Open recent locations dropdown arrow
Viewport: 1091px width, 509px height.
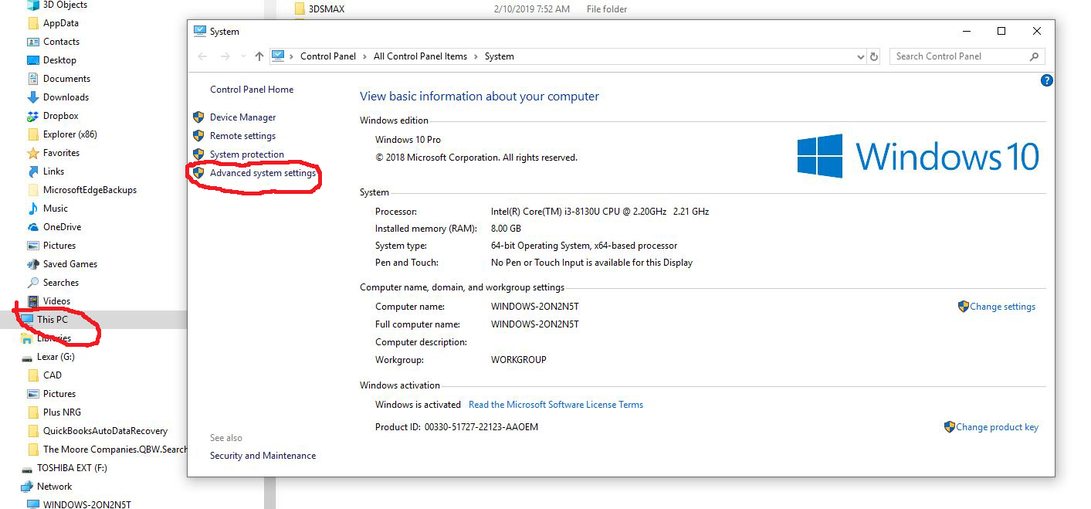[243, 56]
